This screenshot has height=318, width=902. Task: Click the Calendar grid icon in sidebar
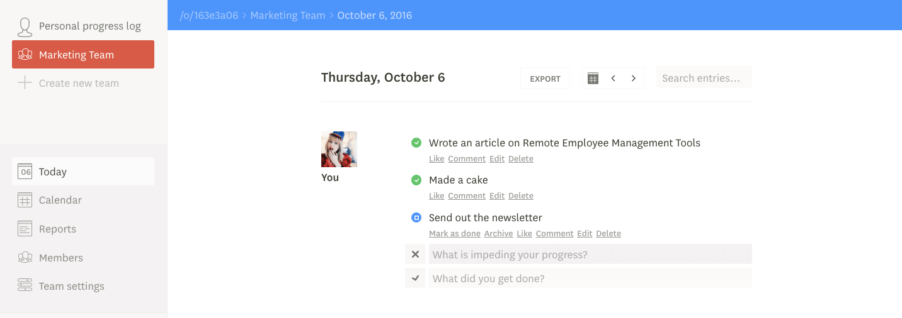25,200
